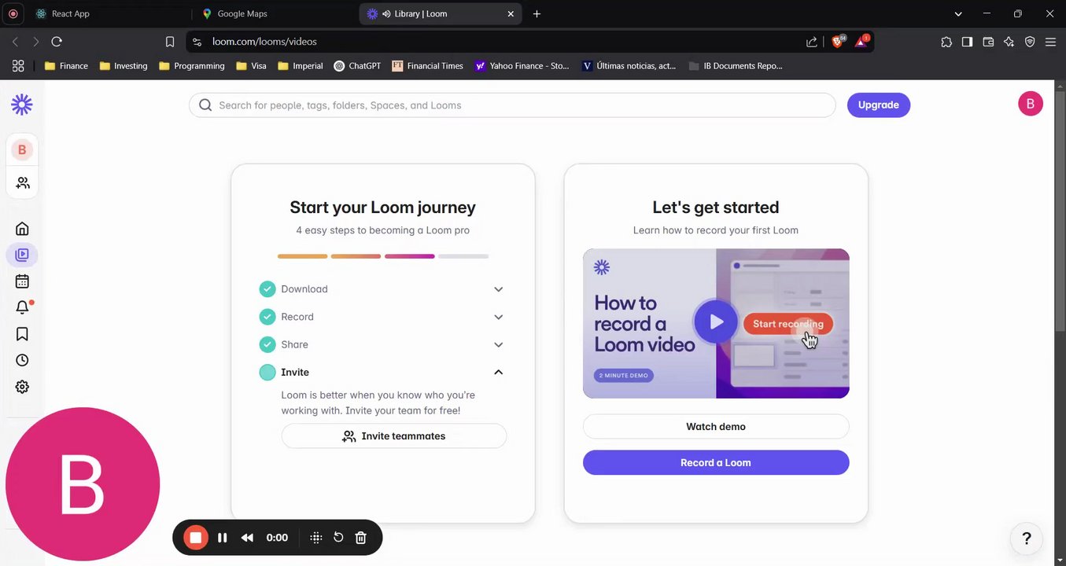Click Invite teammates
This screenshot has height=566, width=1066.
point(394,436)
